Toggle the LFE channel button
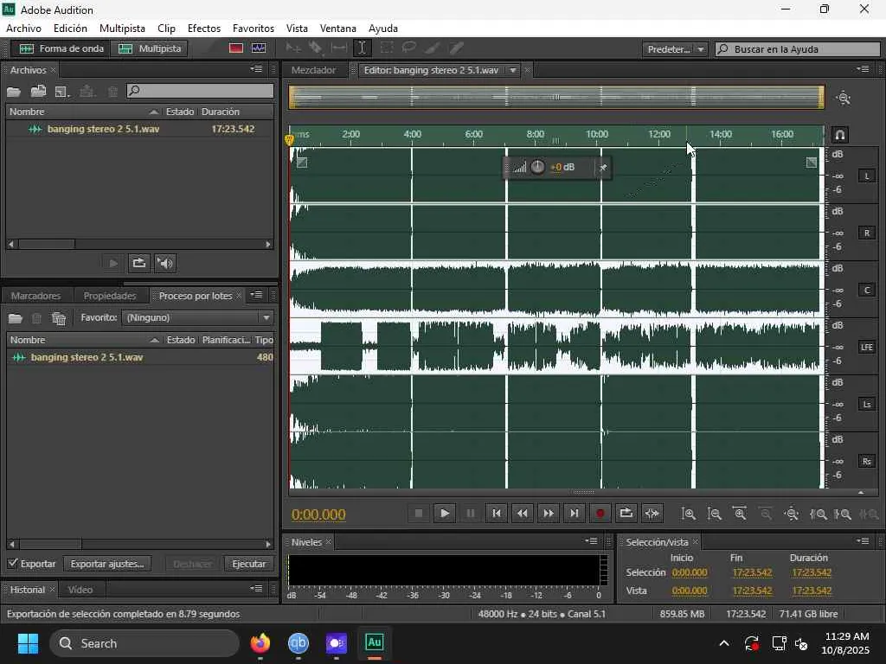The height and width of the screenshot is (664, 886). 867,348
